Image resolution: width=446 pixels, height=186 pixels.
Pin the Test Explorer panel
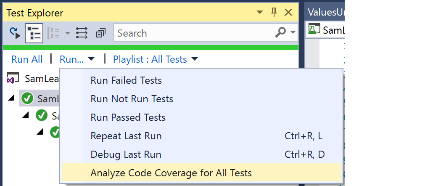pyautogui.click(x=274, y=13)
